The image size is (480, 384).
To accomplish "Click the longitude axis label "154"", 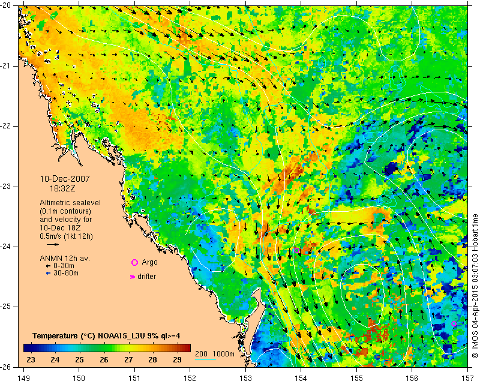I will tap(301, 378).
